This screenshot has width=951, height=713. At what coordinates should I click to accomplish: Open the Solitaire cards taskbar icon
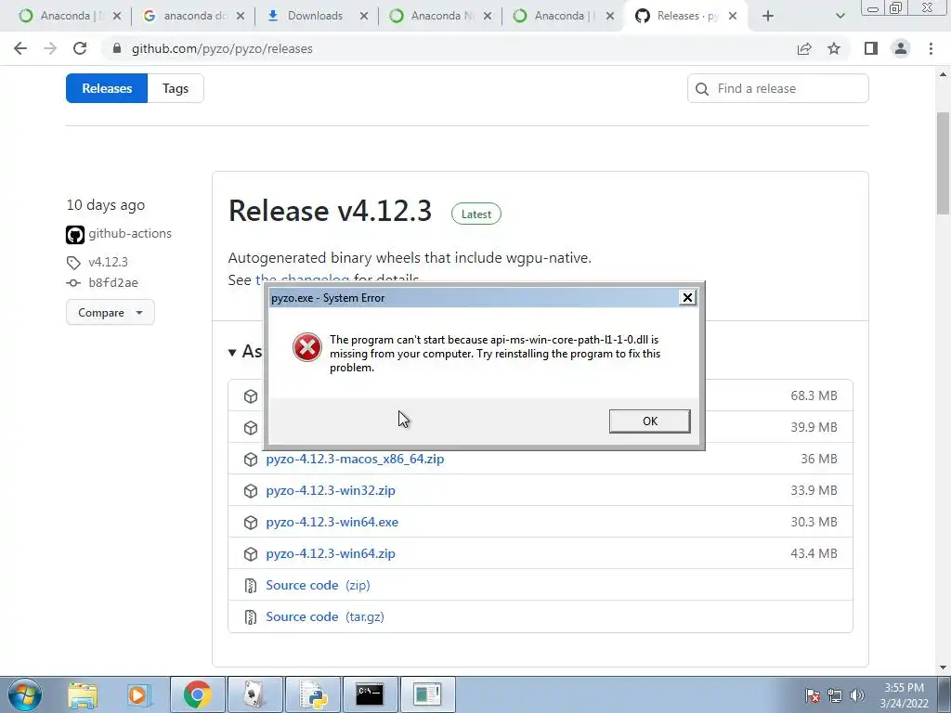[254, 694]
